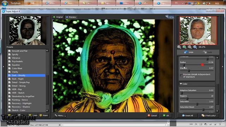Click the Reset All globe icon

(x=183, y=115)
